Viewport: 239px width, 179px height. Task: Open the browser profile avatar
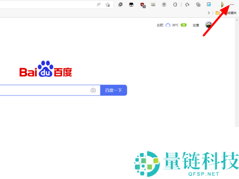click(222, 5)
